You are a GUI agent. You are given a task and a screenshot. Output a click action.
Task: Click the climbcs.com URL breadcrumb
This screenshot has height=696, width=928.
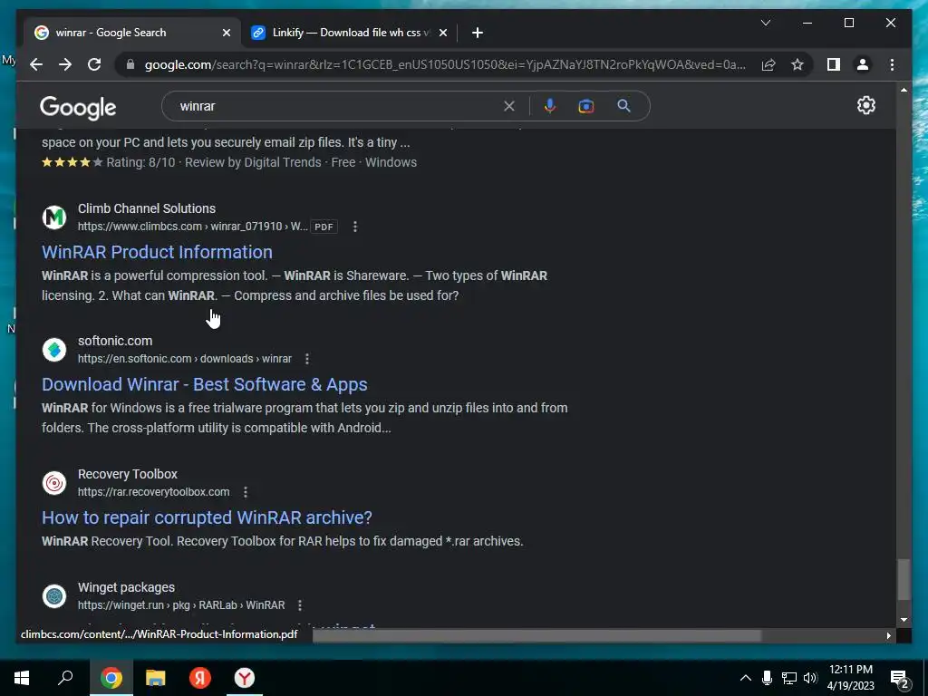point(192,227)
